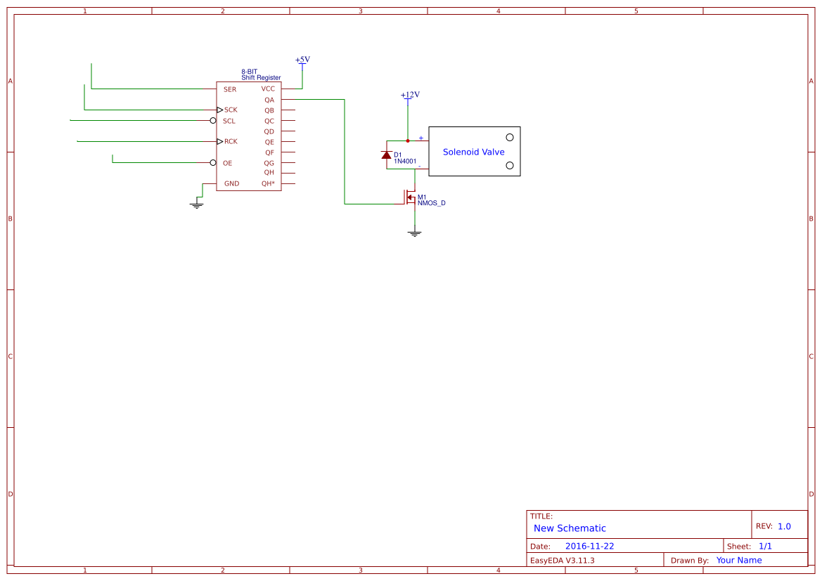This screenshot has height=581, width=822.
Task: Click the Your Name drawn-by link
Action: (x=738, y=560)
